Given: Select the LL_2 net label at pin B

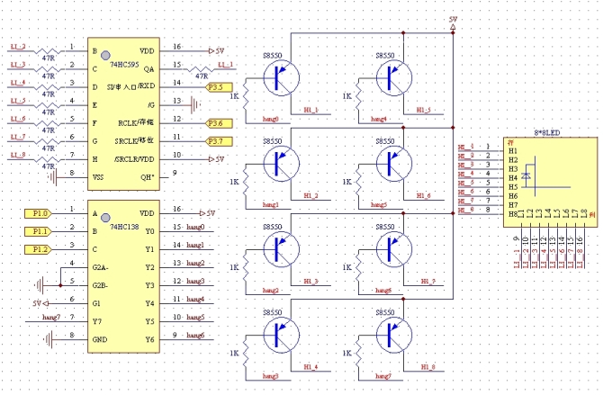Looking at the screenshot, I should click(18, 45).
